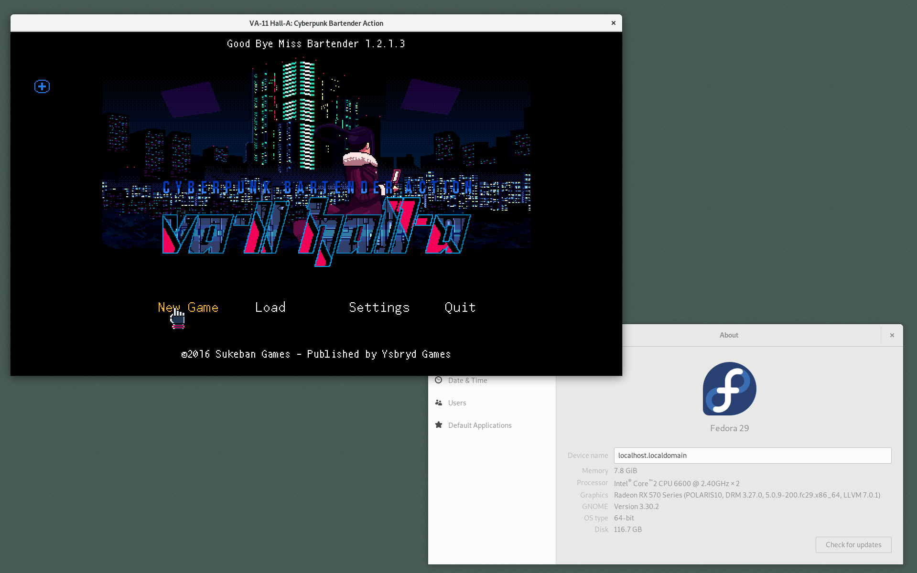Open the game's Settings menu option
Viewport: 917px width, 573px height.
click(379, 308)
